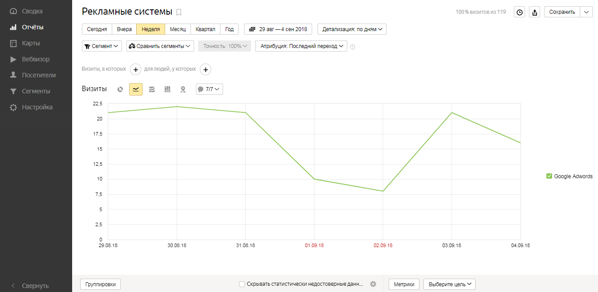The image size is (598, 292).
Task: Click the 100 % визитов из 119 text
Action: tap(480, 12)
